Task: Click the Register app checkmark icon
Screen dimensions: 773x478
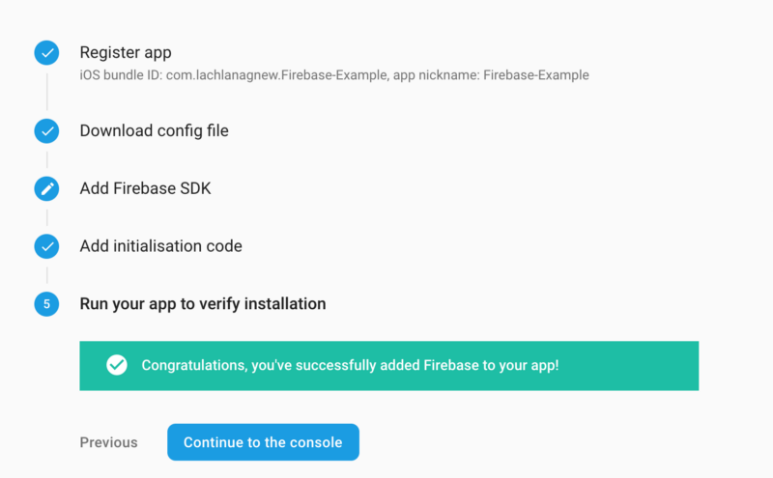Action: pyautogui.click(x=46, y=53)
